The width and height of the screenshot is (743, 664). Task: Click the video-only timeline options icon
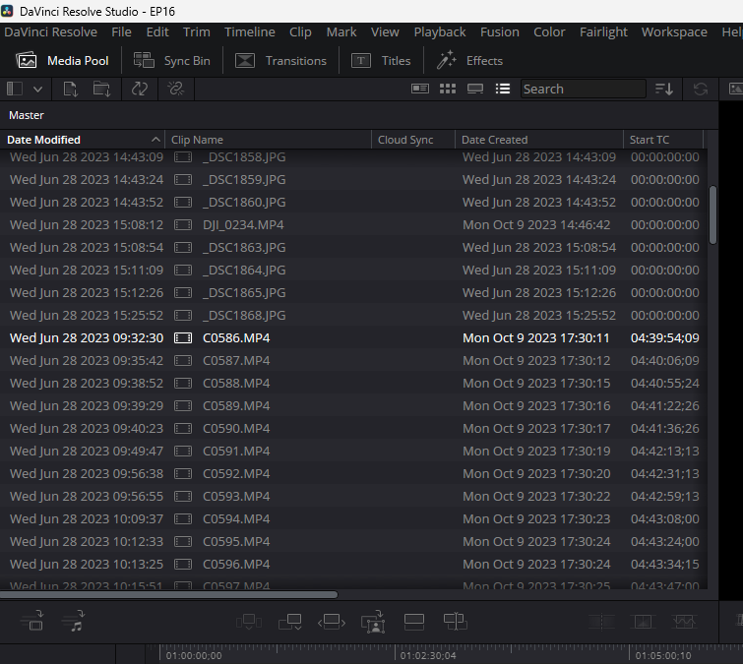[31, 621]
